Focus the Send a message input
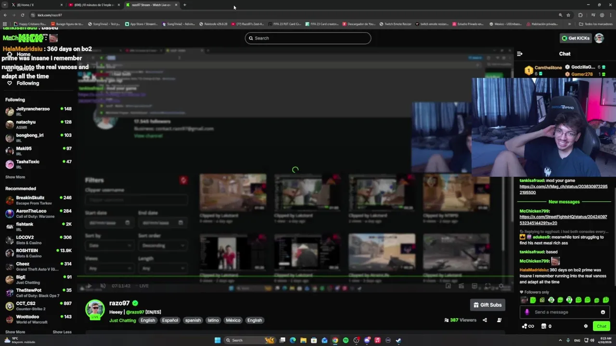The image size is (616, 346). point(564,312)
